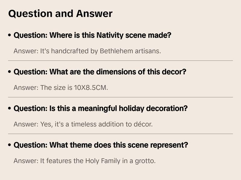Viewport: 241px width, 180px height.
Task: Click the divider line below the Bethlehem artisans answer
Action: [120, 61]
